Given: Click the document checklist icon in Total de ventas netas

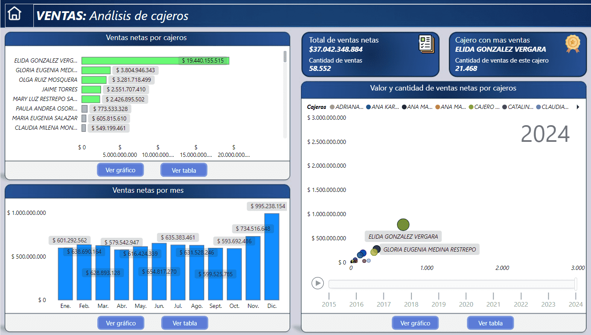Looking at the screenshot, I should point(426,44).
